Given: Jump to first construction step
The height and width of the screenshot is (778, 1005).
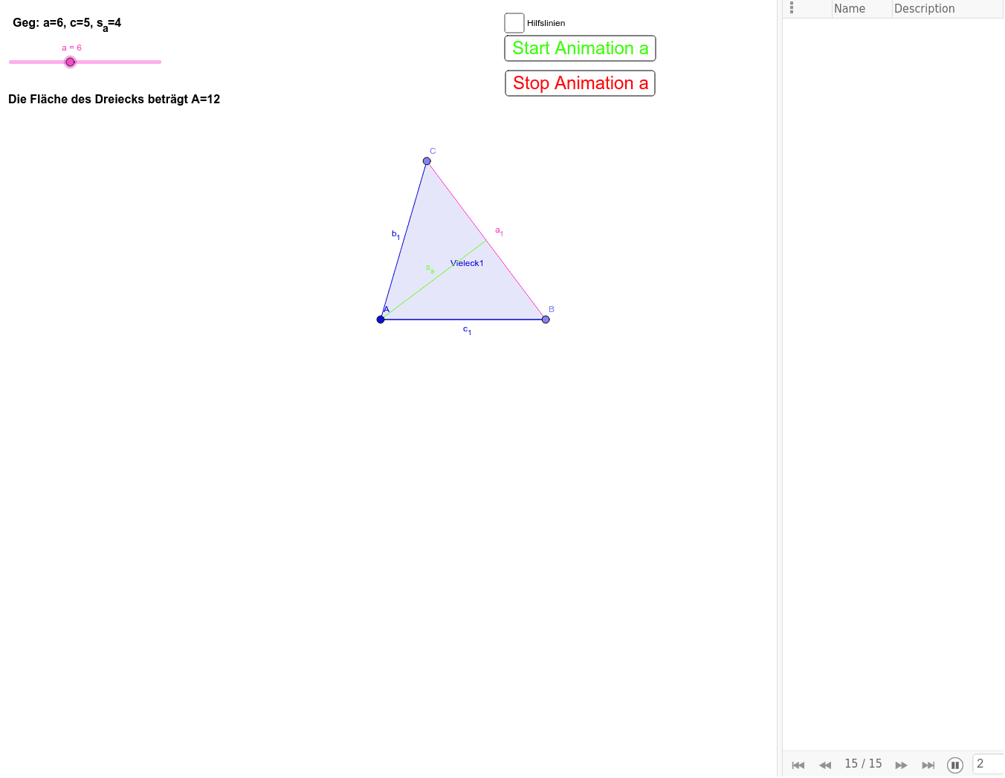Looking at the screenshot, I should tap(798, 765).
